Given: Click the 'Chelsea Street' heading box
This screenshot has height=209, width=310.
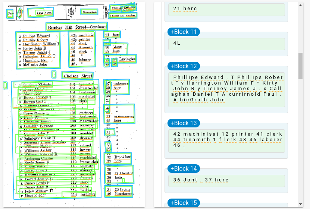Looking at the screenshot, I should [78, 76].
